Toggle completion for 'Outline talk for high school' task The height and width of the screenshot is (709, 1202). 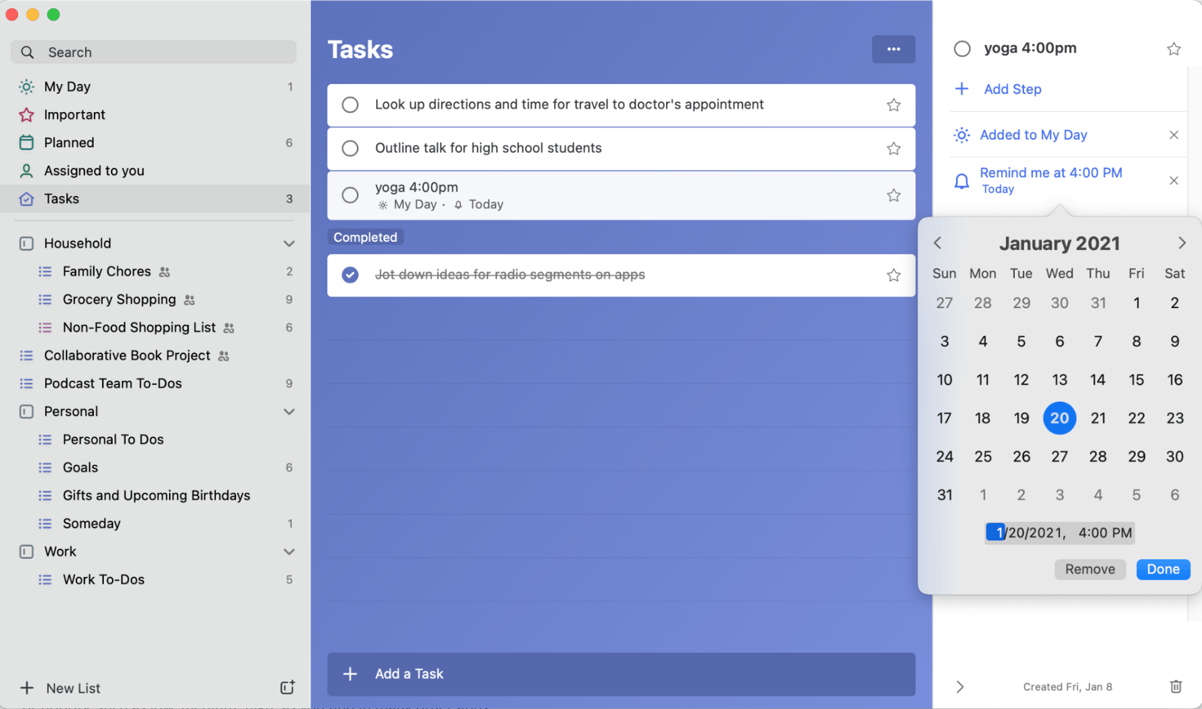[x=350, y=148]
